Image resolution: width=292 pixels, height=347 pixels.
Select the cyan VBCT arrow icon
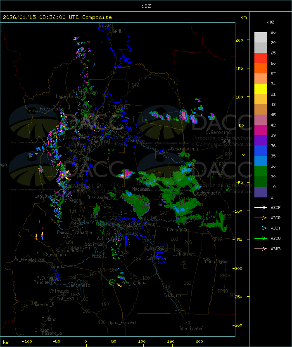tap(261, 228)
